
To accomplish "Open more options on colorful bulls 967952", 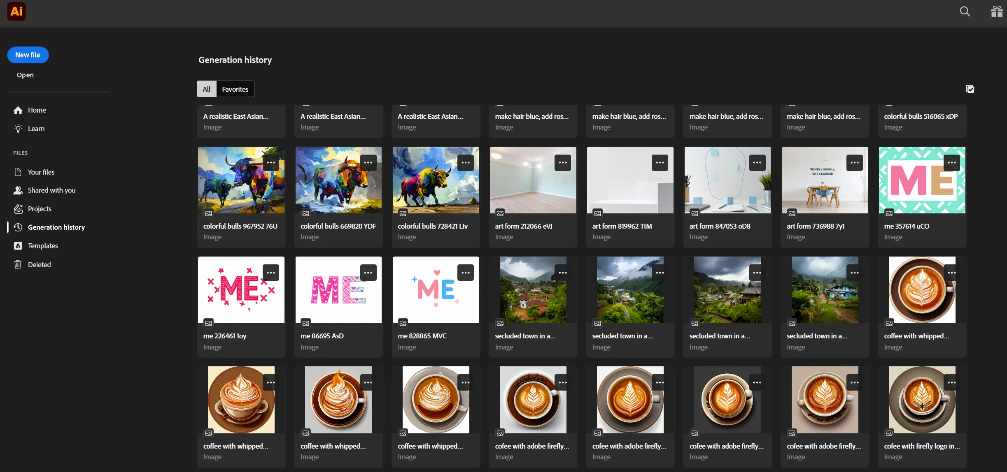I will [271, 163].
